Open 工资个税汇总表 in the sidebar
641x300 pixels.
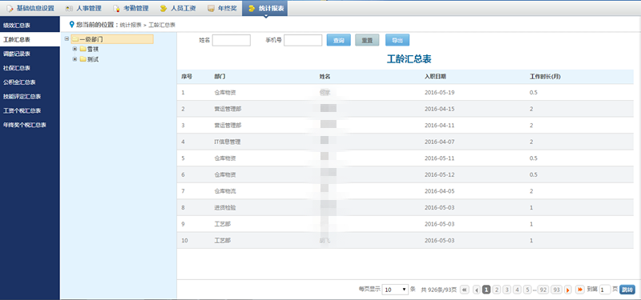[x=30, y=110]
